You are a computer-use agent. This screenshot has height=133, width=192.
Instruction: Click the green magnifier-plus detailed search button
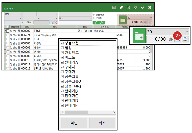[102, 22]
